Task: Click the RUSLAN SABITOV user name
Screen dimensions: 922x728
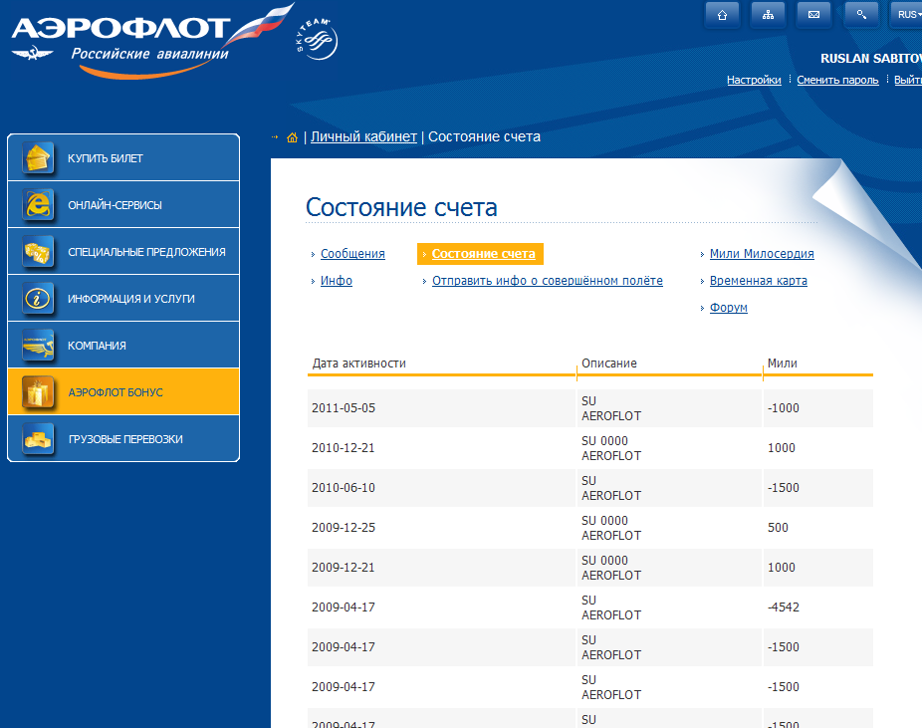Action: coord(871,58)
